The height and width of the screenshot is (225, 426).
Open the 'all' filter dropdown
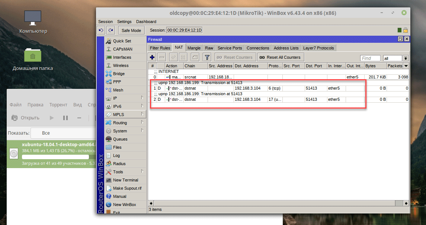pos(406,58)
